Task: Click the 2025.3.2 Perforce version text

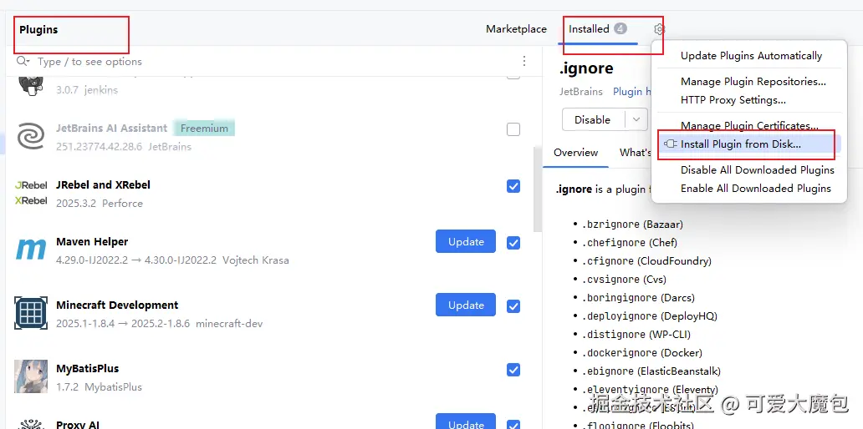Action: [x=99, y=204]
